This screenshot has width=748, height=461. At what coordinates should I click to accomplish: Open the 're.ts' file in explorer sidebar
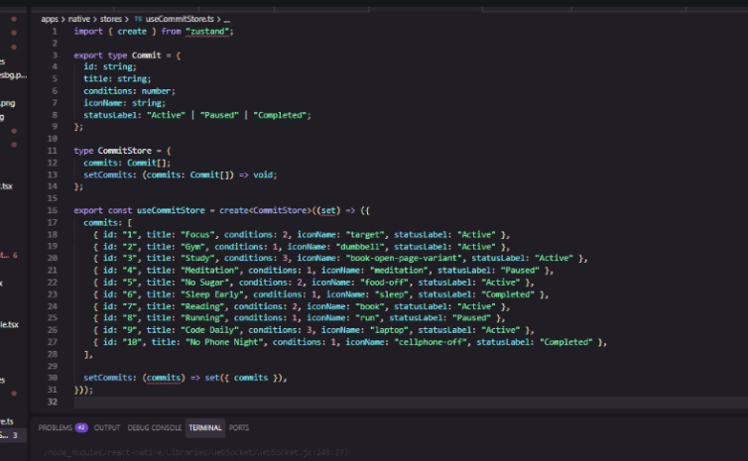[x=7, y=421]
